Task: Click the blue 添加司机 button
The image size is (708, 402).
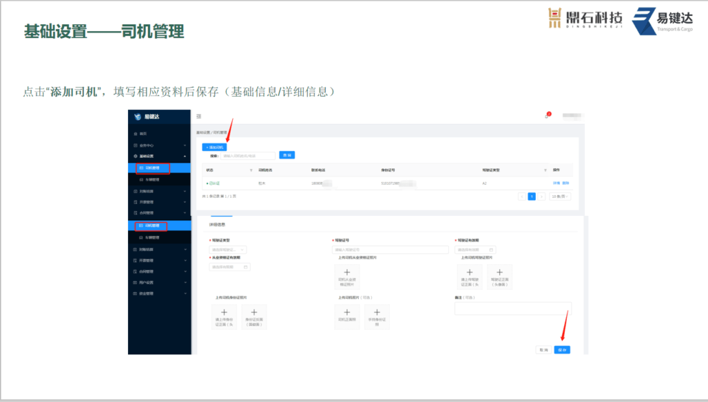Action: tap(214, 147)
